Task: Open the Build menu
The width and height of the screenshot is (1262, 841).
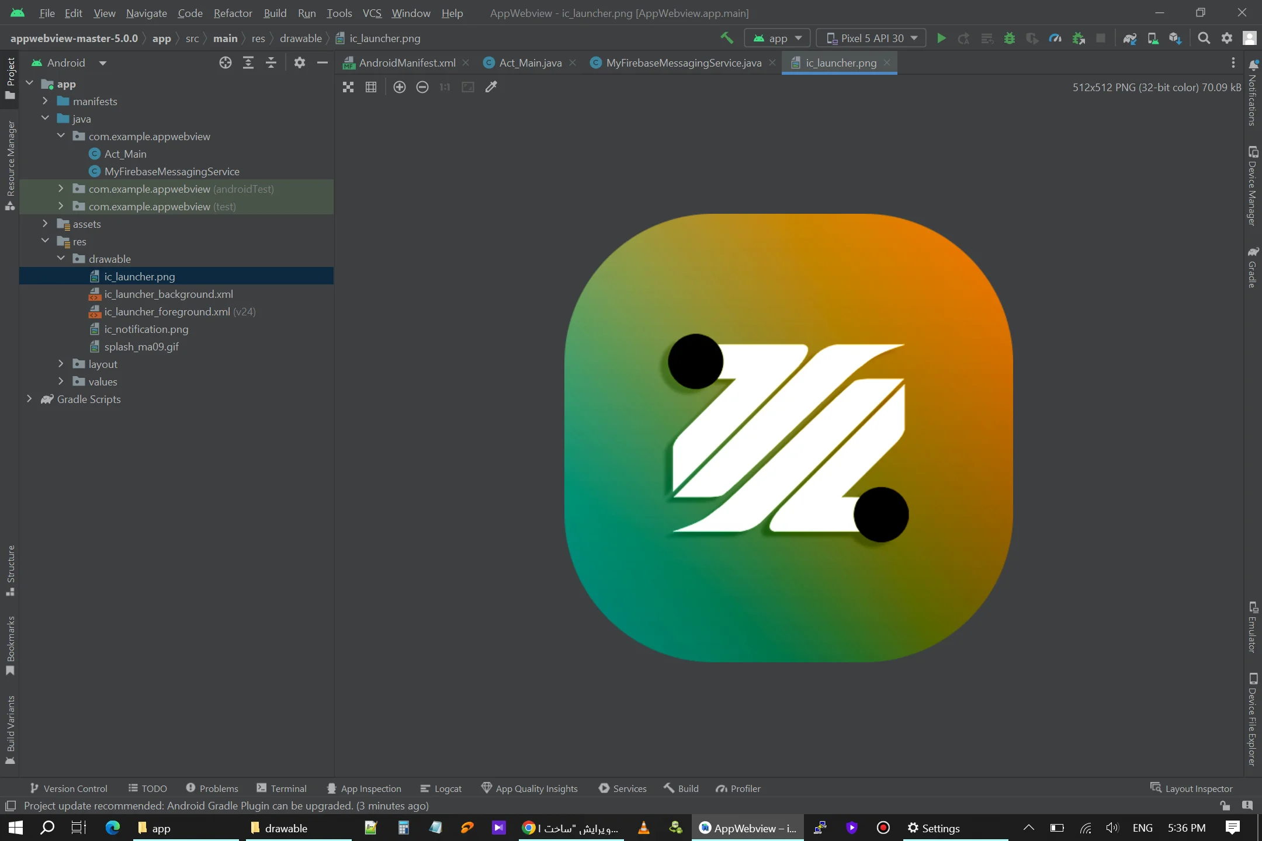Action: (275, 13)
